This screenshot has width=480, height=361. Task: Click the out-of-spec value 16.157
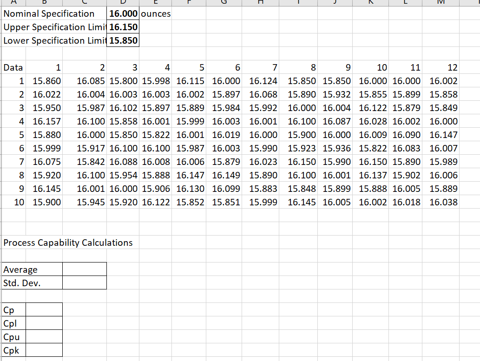(x=45, y=121)
